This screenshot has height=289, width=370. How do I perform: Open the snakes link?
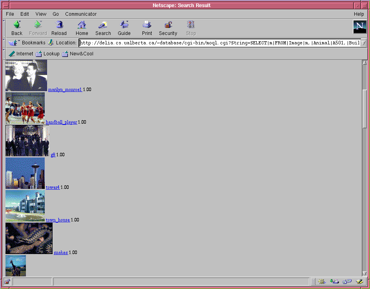click(61, 252)
